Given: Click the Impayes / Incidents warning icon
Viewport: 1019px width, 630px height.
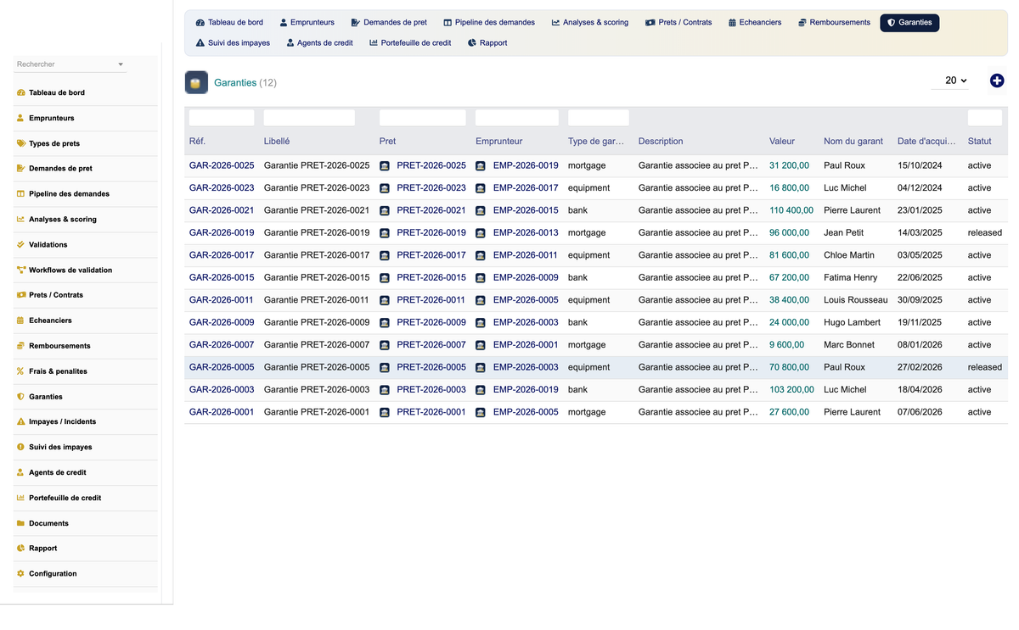Looking at the screenshot, I should click(x=20, y=421).
